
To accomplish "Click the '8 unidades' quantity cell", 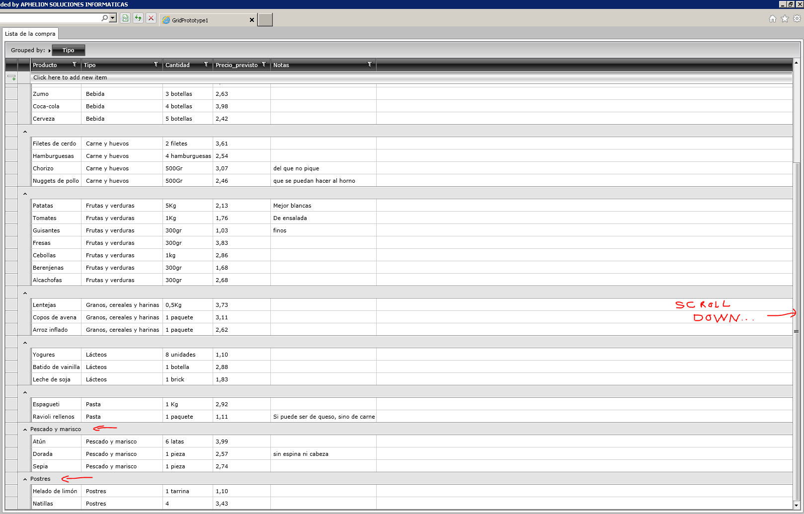I will pyautogui.click(x=188, y=355).
